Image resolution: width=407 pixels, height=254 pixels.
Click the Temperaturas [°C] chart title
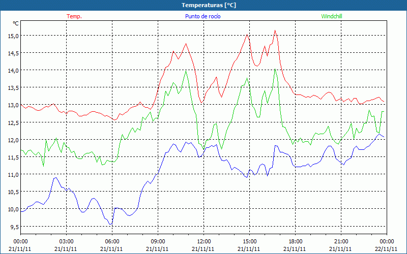point(209,5)
